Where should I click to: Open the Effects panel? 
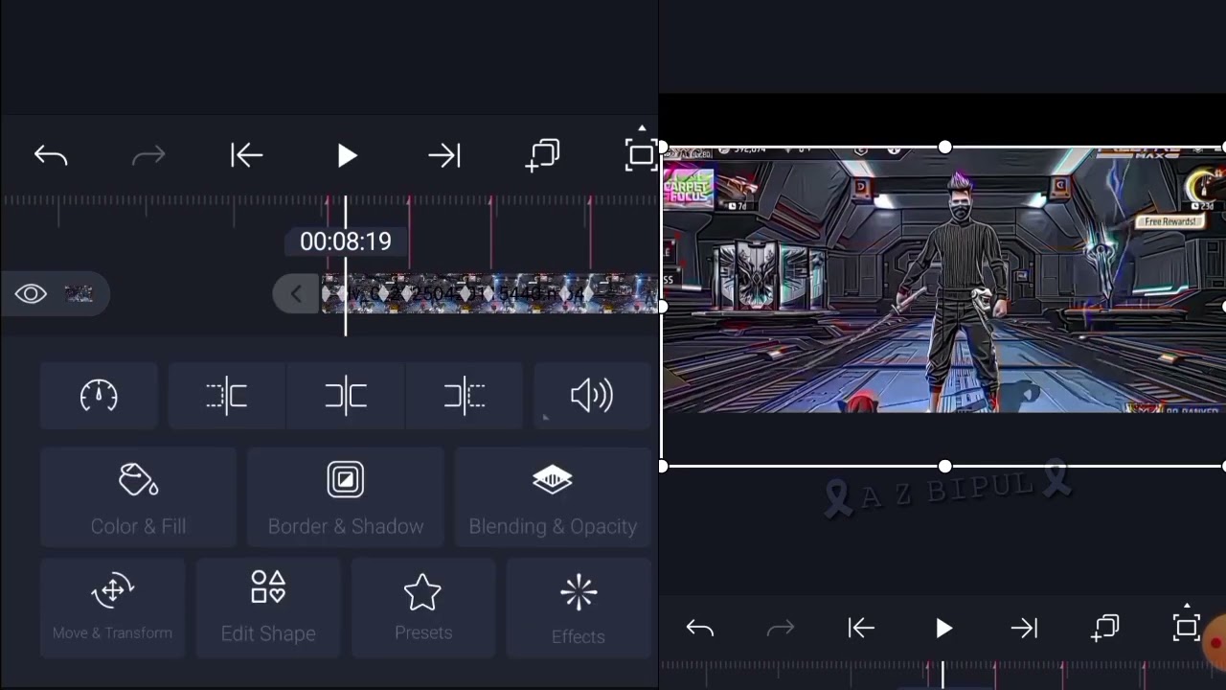579,609
